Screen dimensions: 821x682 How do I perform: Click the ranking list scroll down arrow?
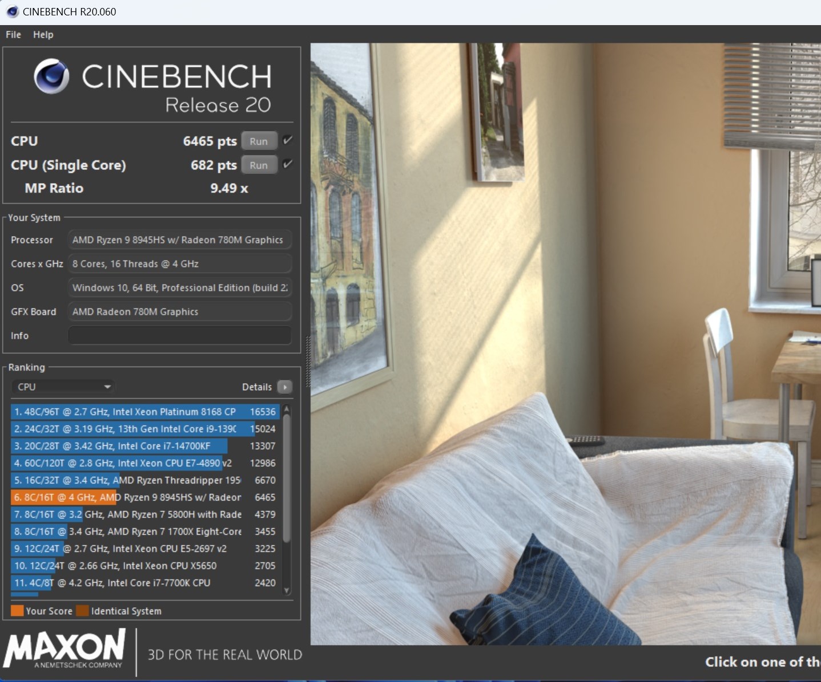click(x=287, y=590)
